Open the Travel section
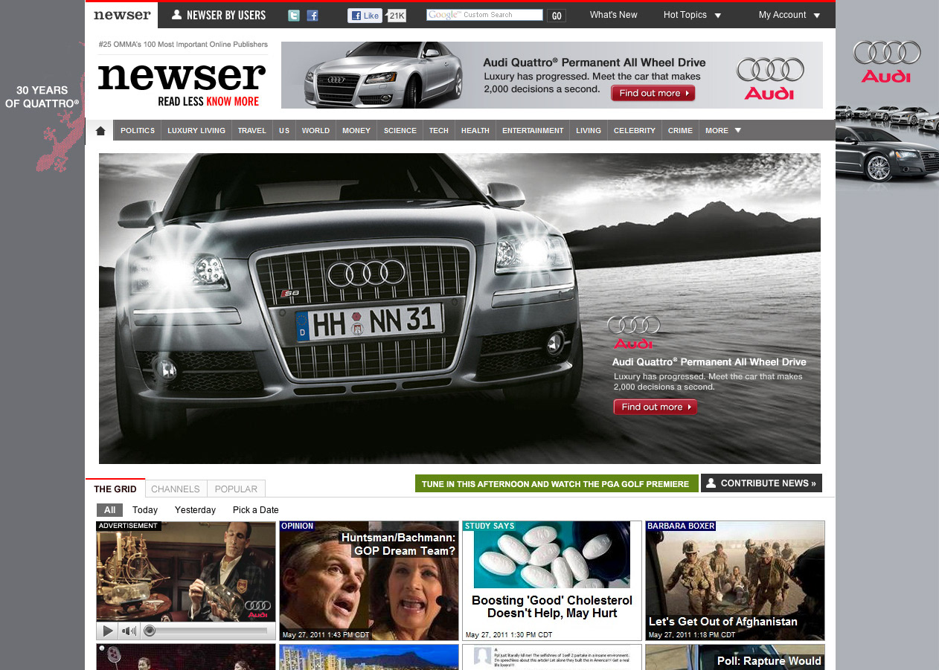Image resolution: width=939 pixels, height=670 pixels. [252, 131]
